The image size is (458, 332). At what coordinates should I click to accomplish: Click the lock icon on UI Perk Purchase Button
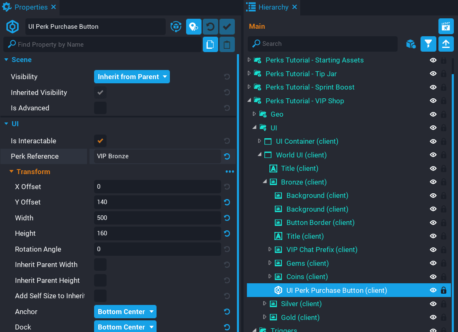(443, 290)
